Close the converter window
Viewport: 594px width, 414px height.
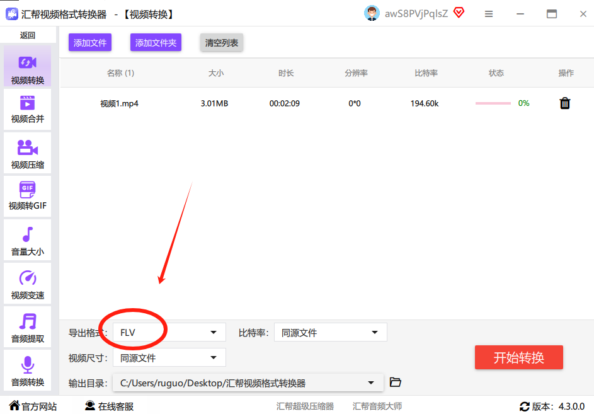tap(583, 14)
